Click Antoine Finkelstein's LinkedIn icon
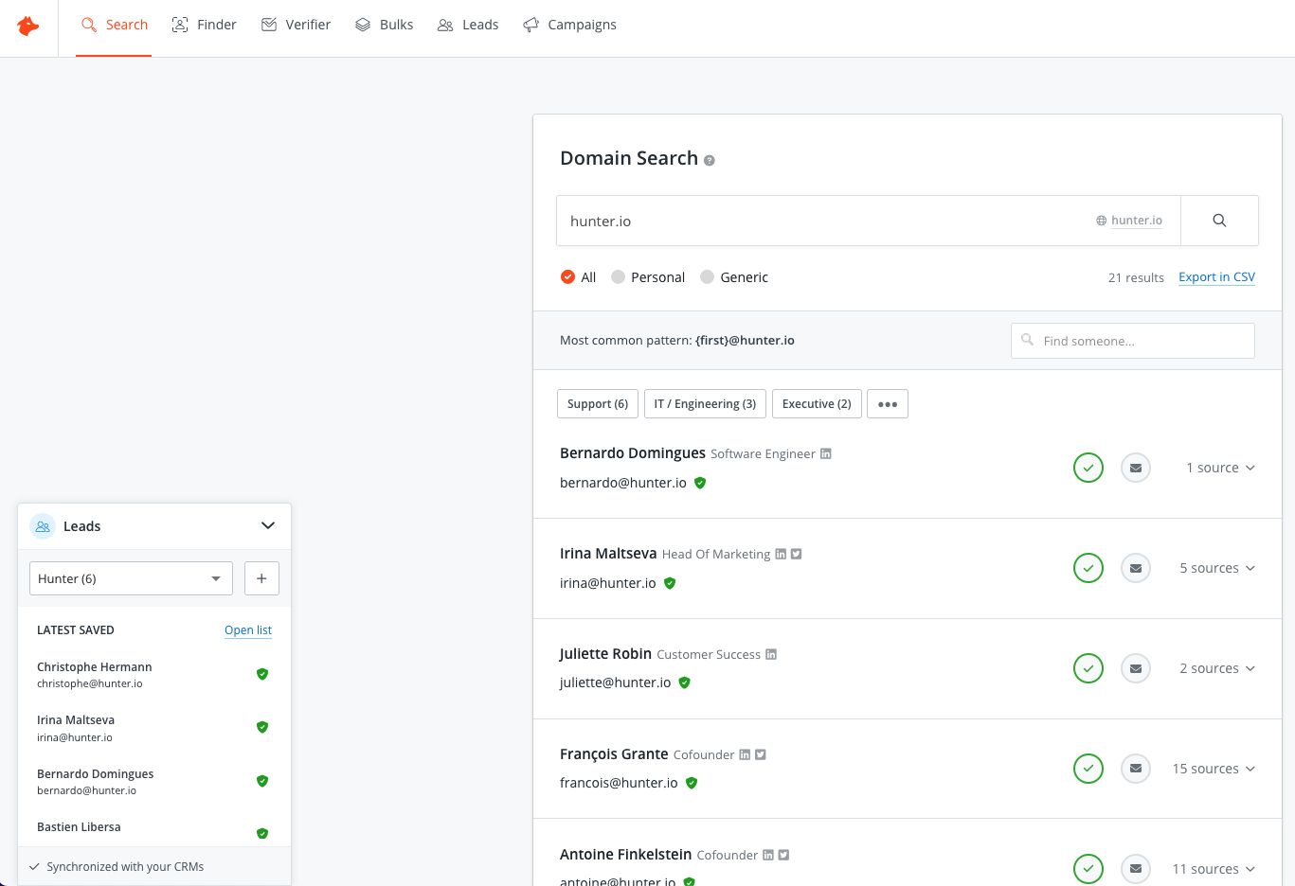Viewport: 1295px width, 886px height. click(x=768, y=855)
